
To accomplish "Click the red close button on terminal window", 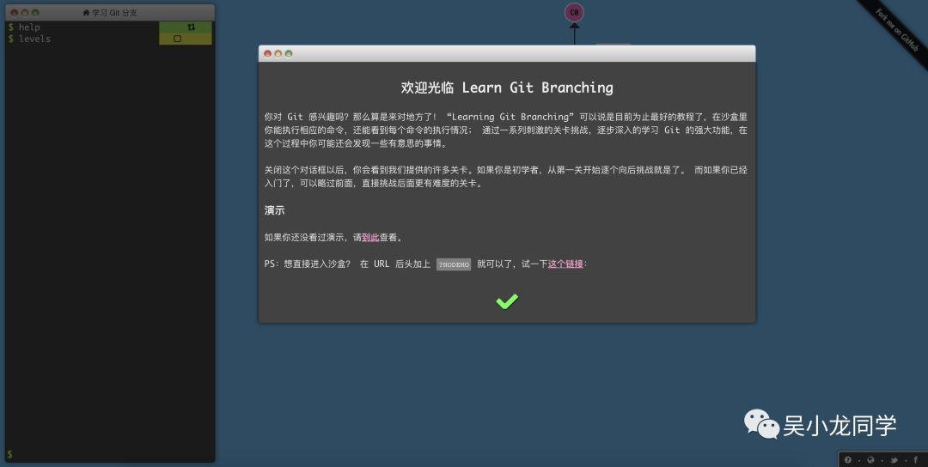I will pyautogui.click(x=15, y=12).
